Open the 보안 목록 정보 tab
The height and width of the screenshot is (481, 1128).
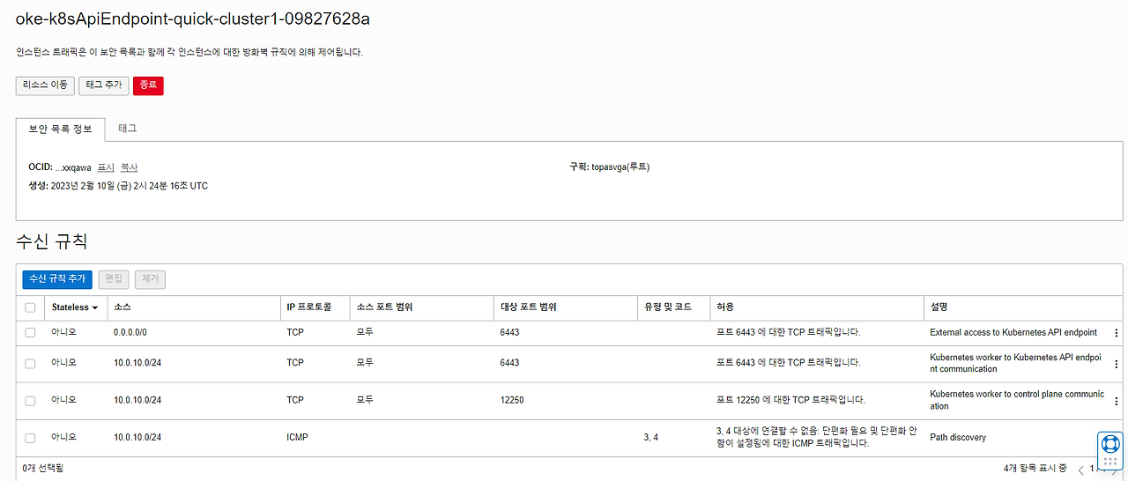(60, 129)
